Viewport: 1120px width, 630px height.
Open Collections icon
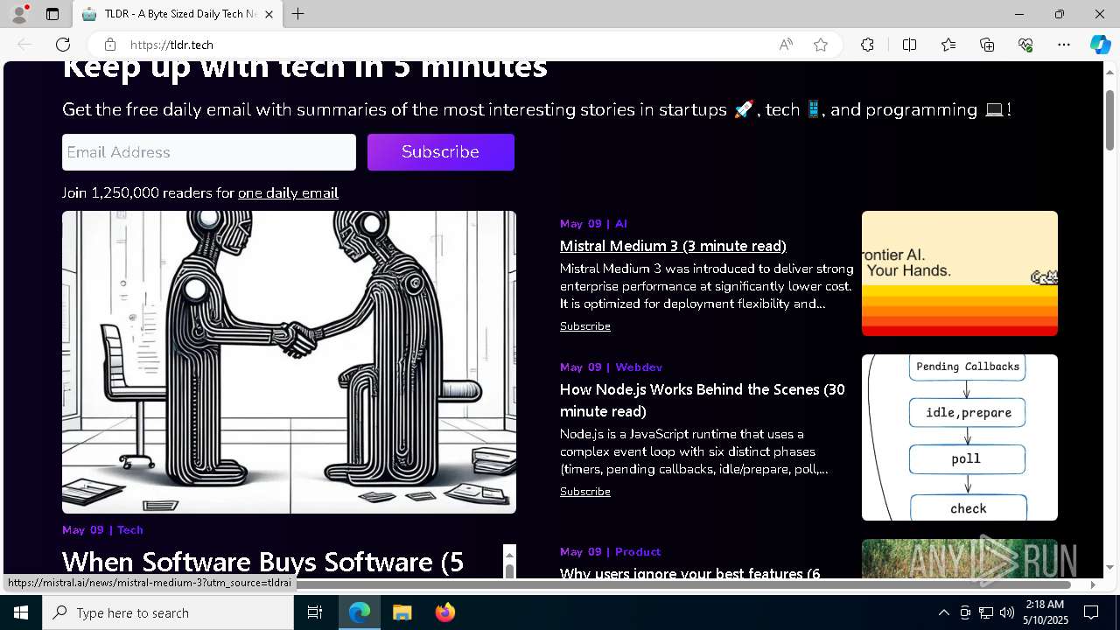[987, 45]
